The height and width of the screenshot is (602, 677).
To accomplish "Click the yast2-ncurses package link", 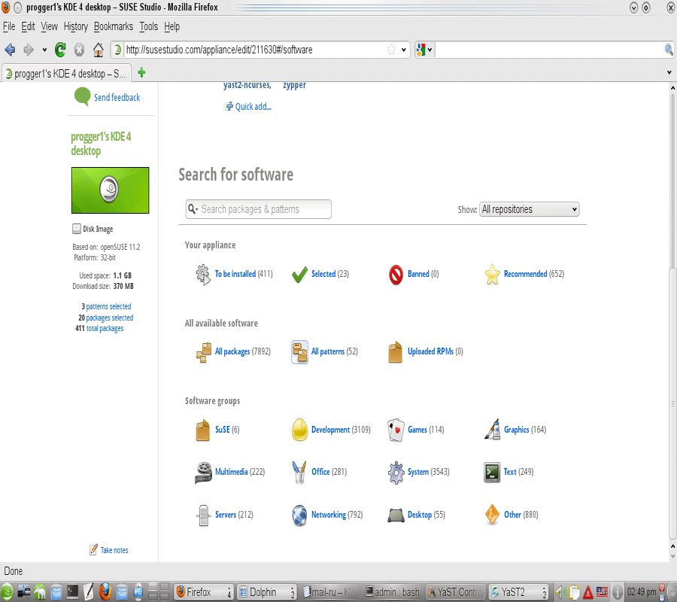I will [x=247, y=85].
